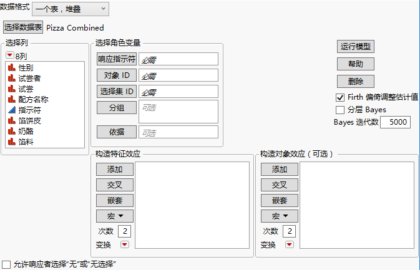Click the 分组 optional field box

point(178,112)
